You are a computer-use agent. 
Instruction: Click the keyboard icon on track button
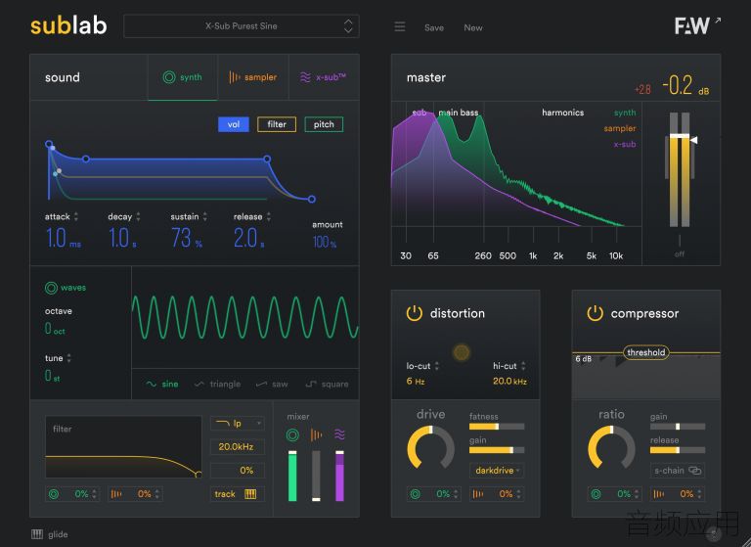[250, 494]
